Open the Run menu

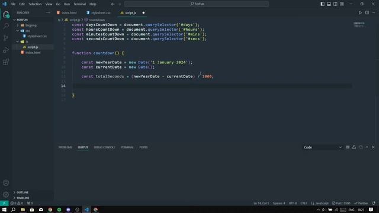click(67, 4)
